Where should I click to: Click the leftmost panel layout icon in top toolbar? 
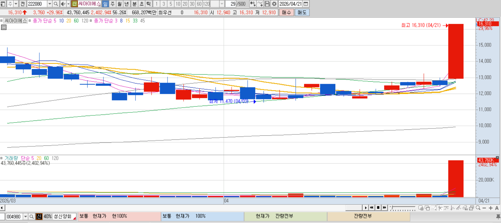3,4
